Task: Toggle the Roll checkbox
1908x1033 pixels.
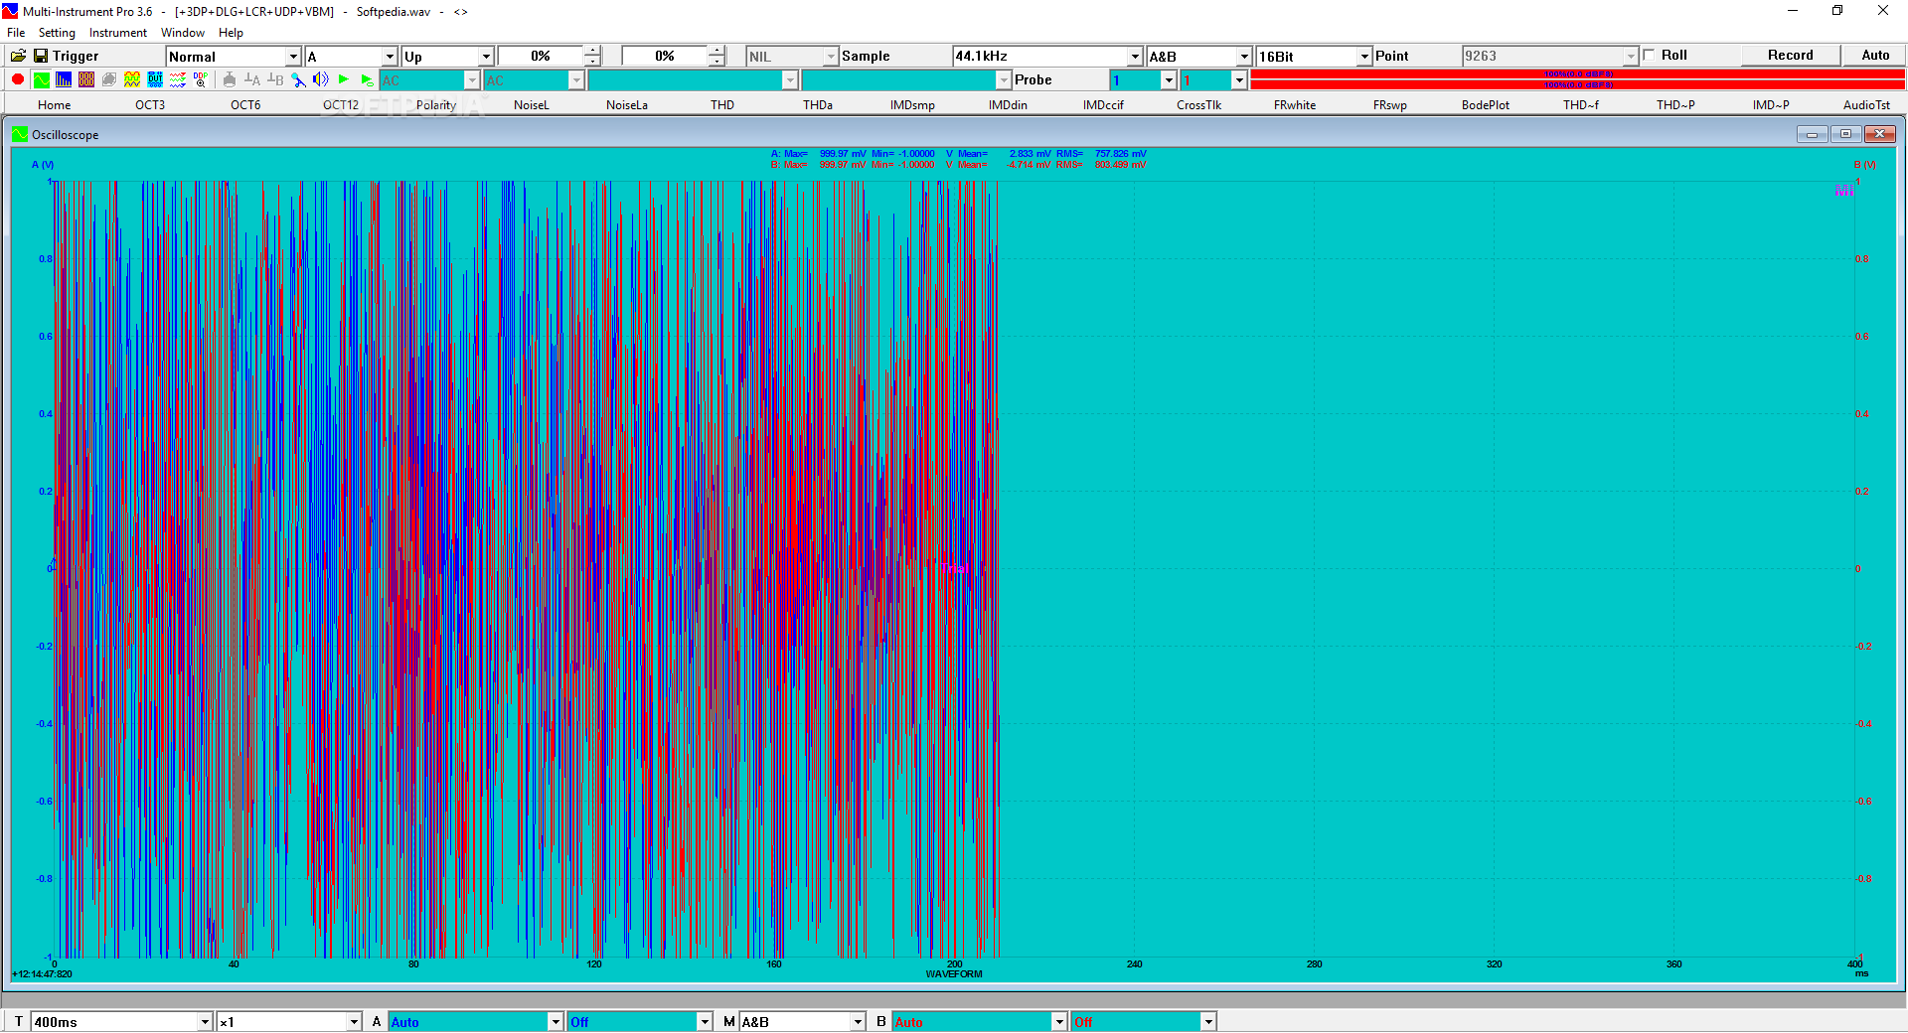Action: coord(1650,56)
